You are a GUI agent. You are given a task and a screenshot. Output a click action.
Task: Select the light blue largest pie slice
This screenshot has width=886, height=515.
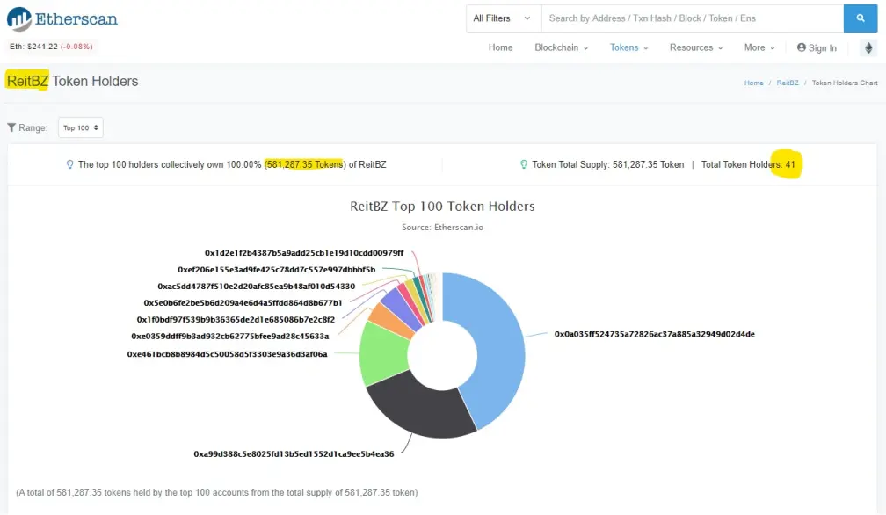(x=497, y=345)
